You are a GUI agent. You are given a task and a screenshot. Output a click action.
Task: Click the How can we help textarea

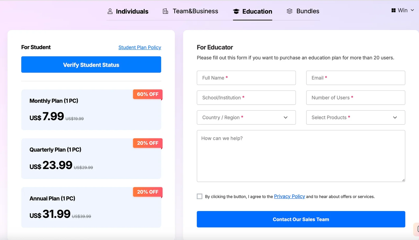click(301, 156)
